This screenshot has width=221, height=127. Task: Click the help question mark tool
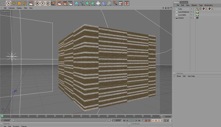tap(115, 3)
